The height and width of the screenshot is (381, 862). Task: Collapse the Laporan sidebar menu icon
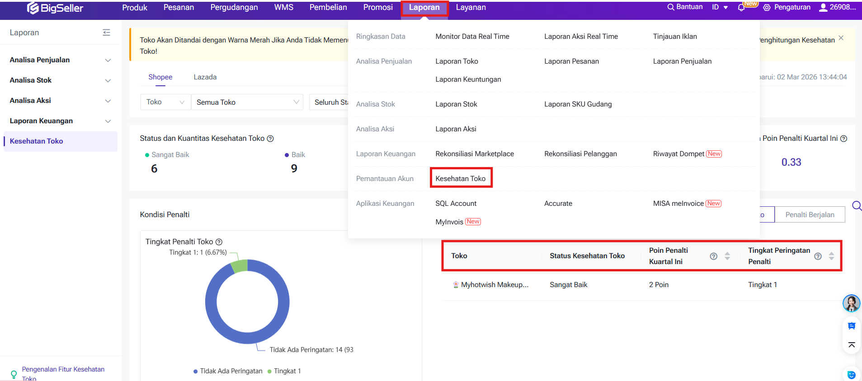106,33
